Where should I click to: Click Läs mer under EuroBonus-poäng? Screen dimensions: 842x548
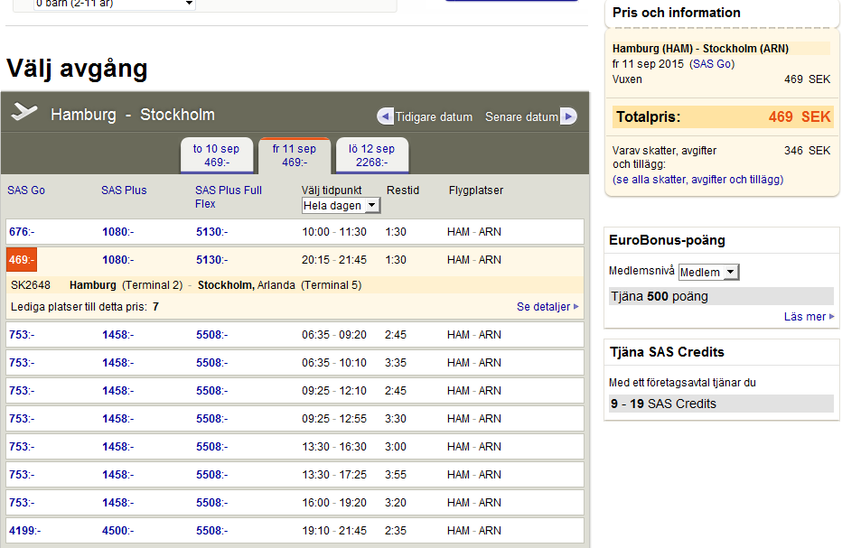pos(809,317)
